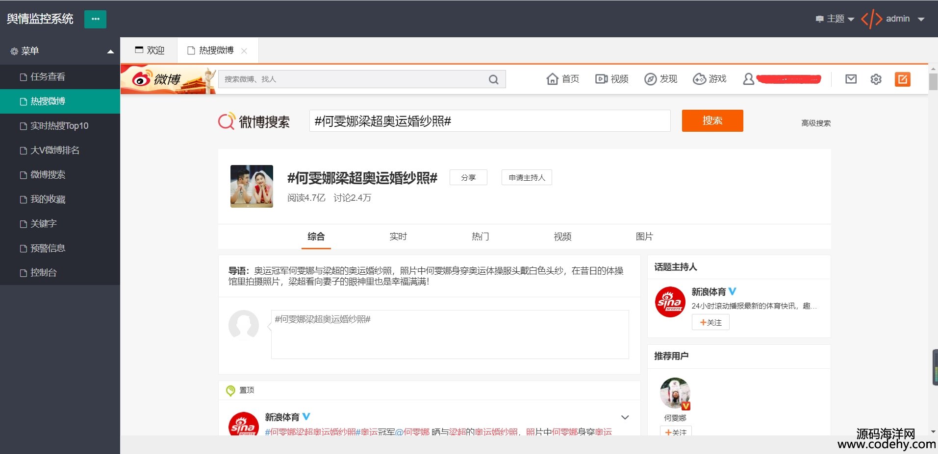Open the 发现 compass icon
Screen dimensions: 938x454
[650, 79]
